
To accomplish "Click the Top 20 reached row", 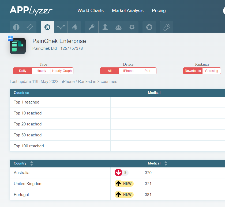I will click(117, 124).
